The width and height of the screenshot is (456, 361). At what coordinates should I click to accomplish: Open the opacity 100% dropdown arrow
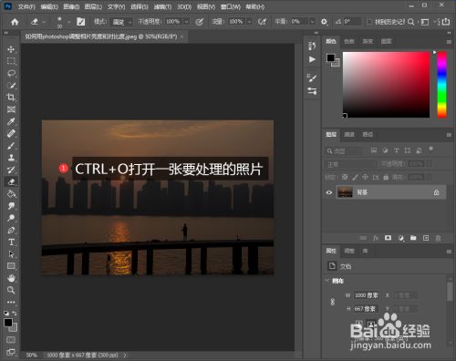coord(186,22)
